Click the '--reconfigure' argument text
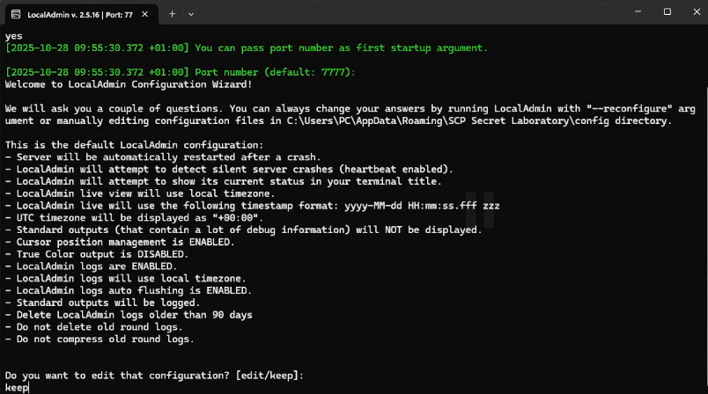This screenshot has height=394, width=708. tap(629, 109)
